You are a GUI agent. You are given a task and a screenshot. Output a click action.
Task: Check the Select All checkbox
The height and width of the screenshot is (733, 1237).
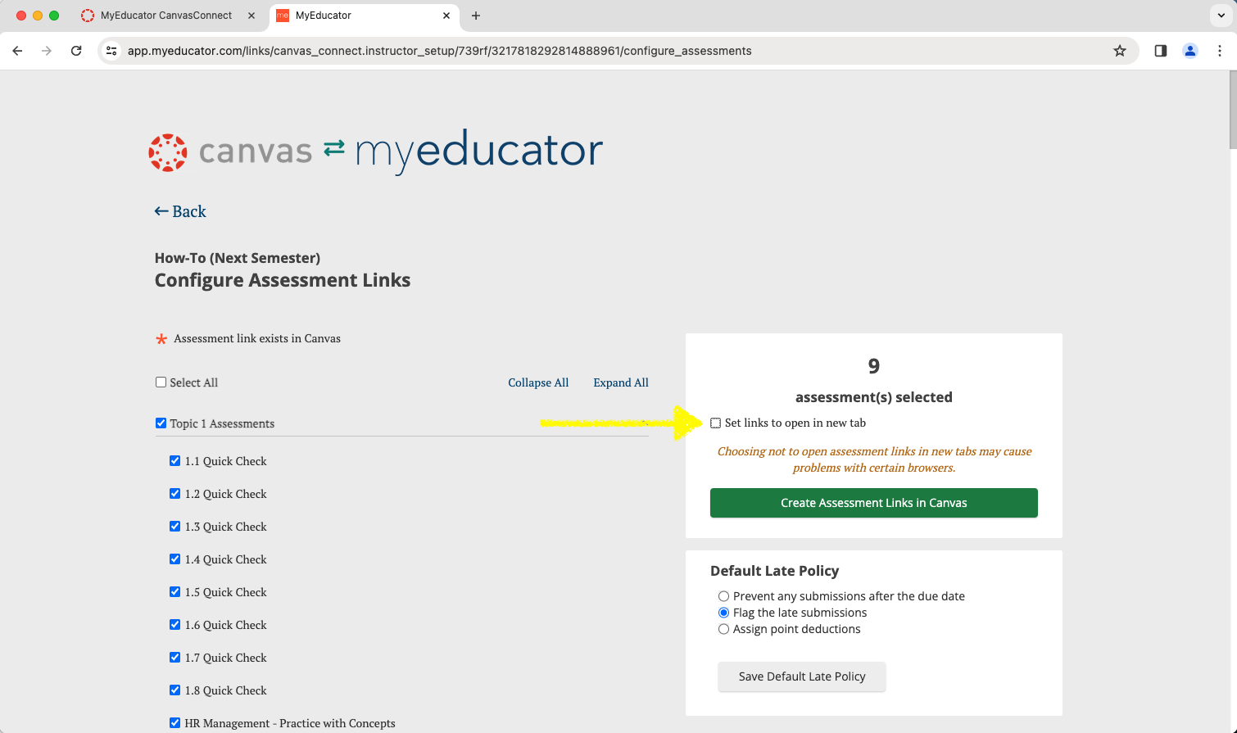161,382
